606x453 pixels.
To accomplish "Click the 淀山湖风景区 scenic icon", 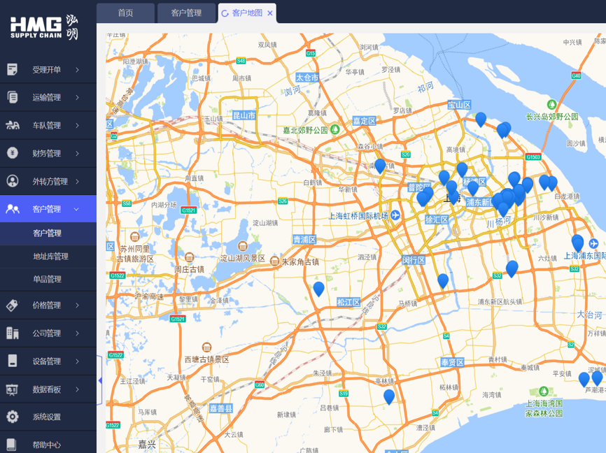I will click(243, 245).
